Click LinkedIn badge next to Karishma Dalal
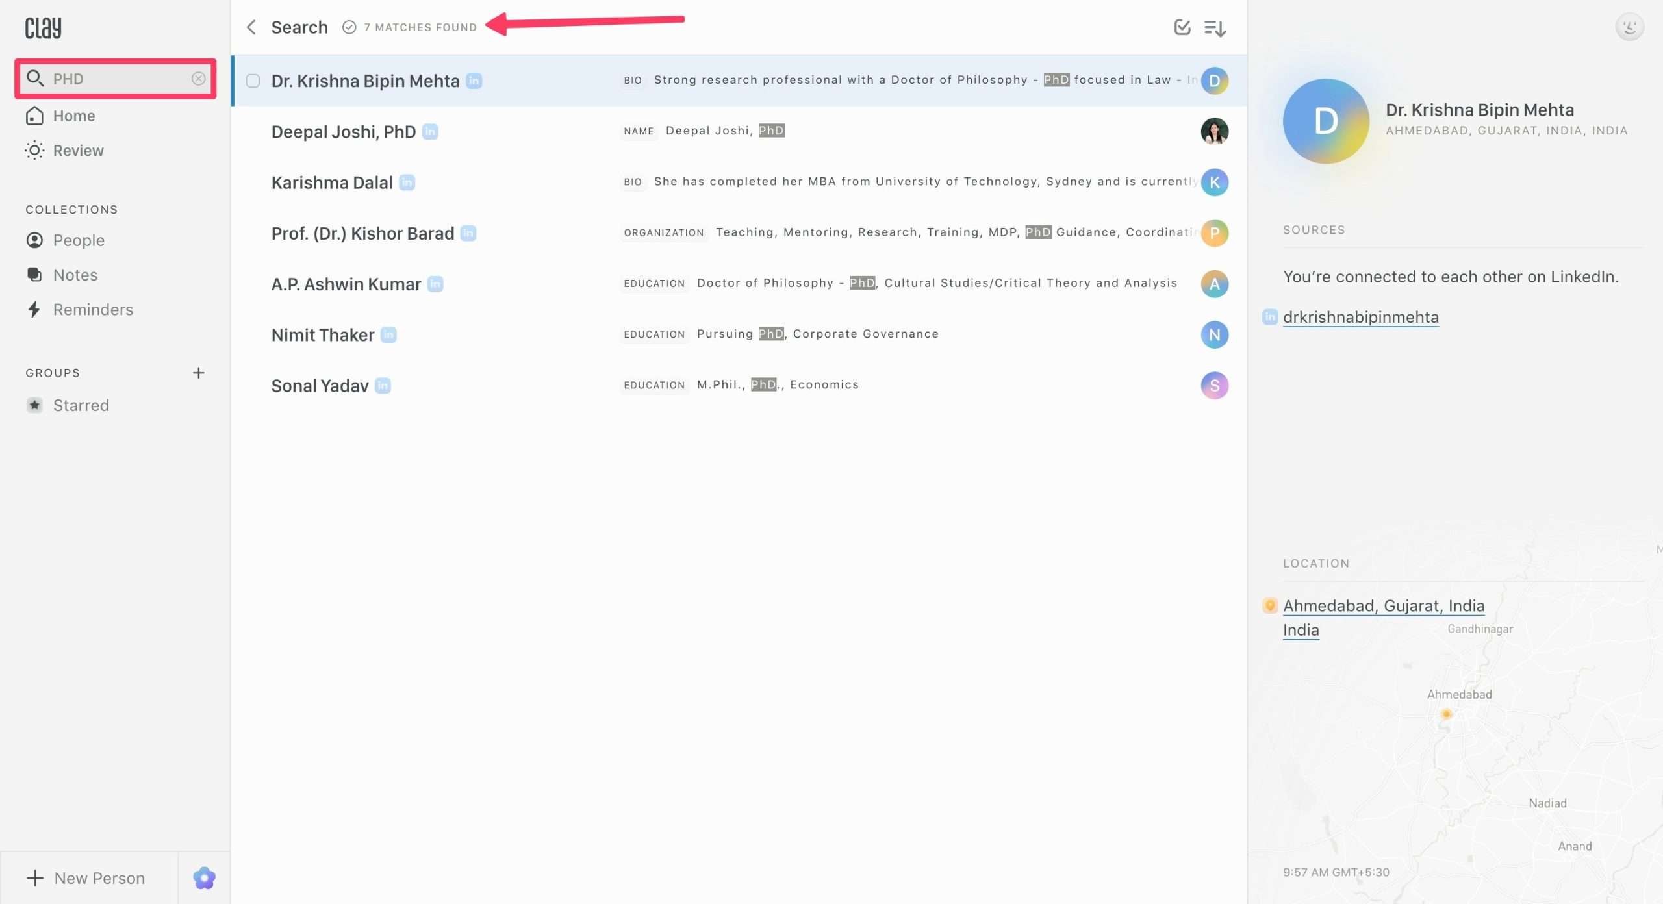The image size is (1663, 904). [x=407, y=182]
